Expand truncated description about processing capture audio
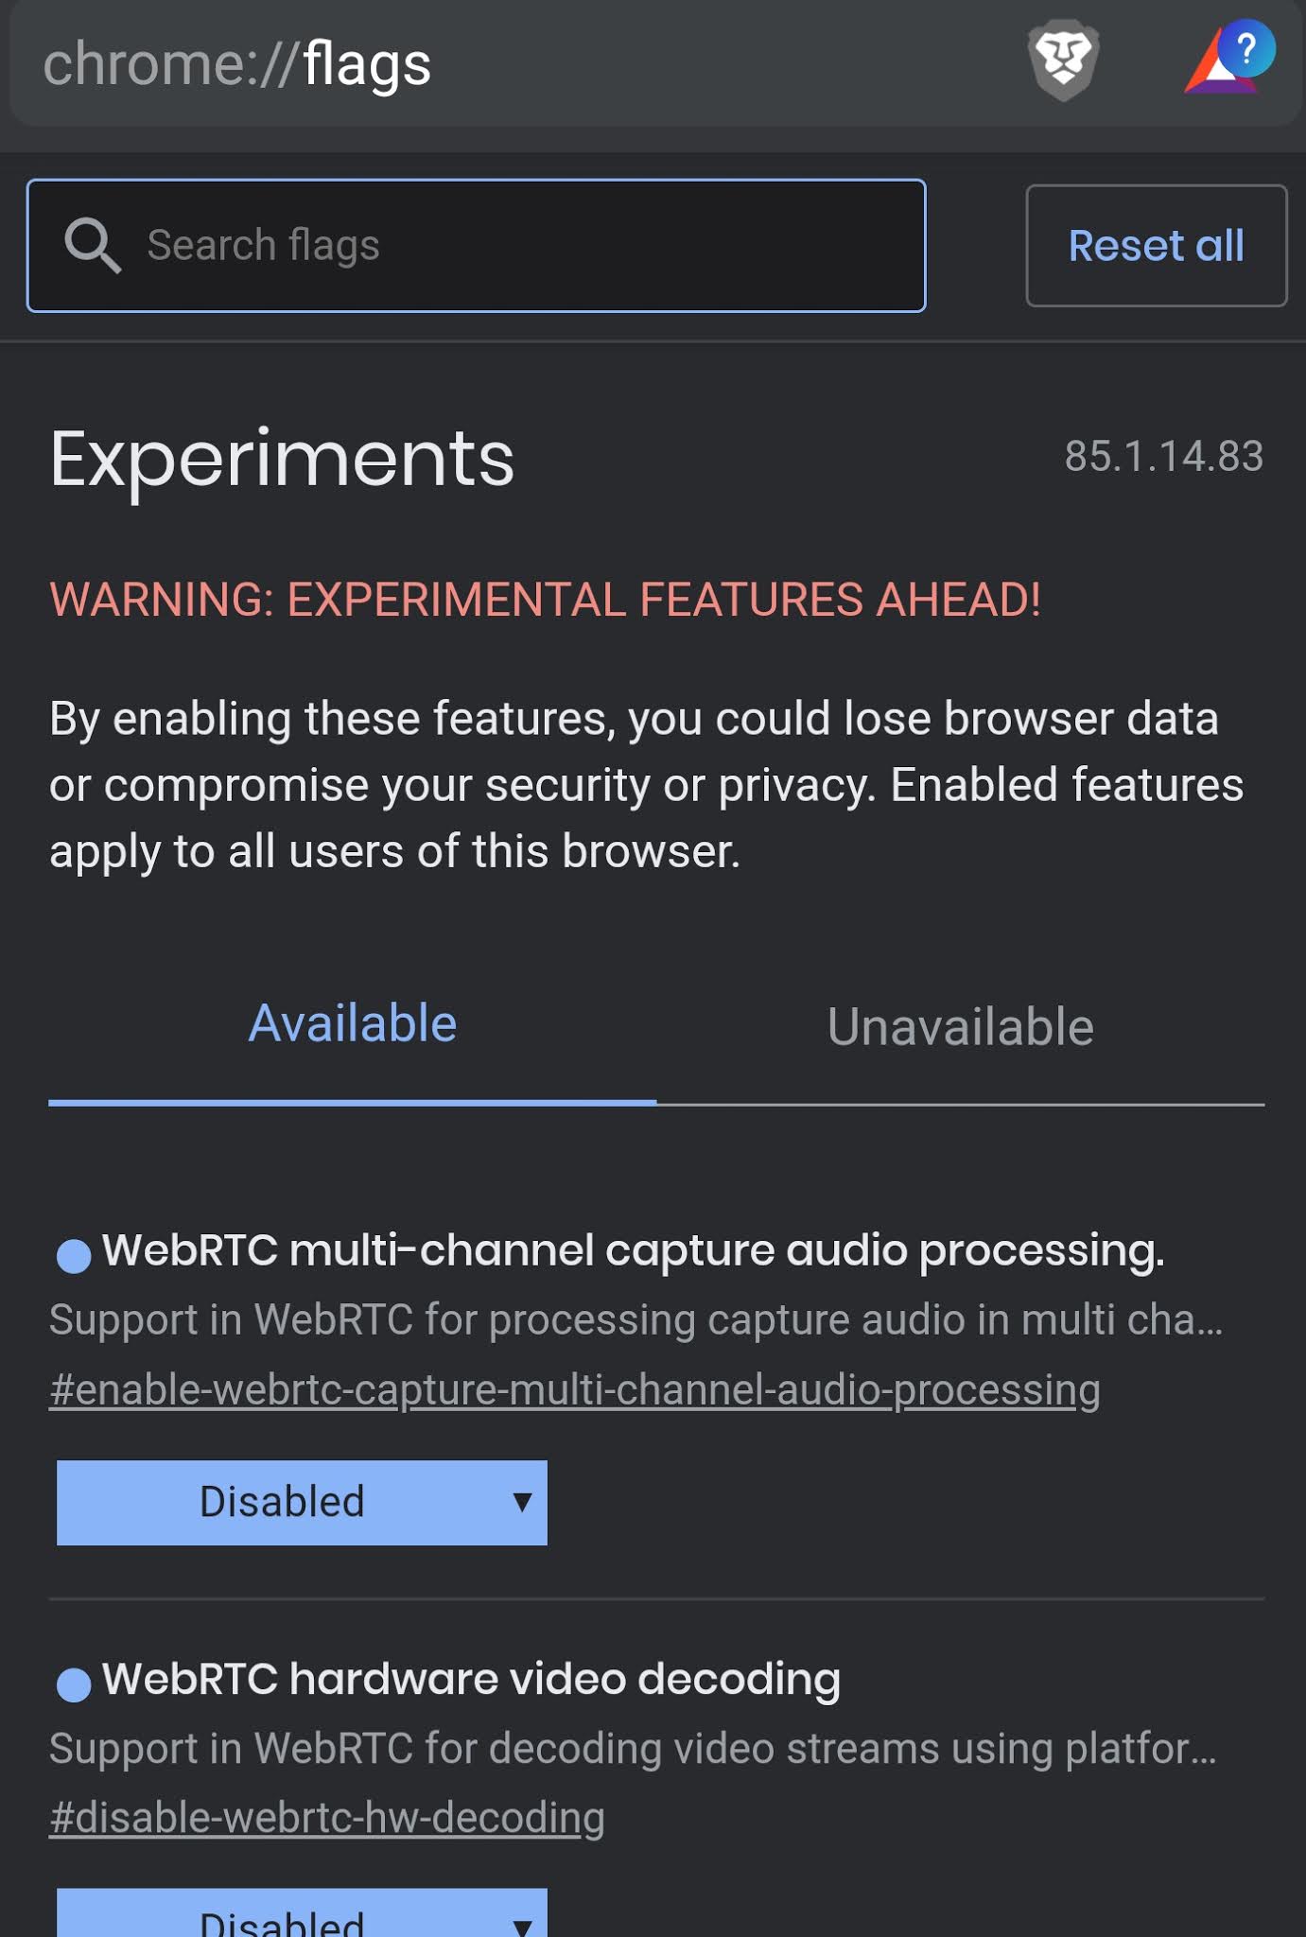Screen dimensions: 1306x1937 point(636,1319)
